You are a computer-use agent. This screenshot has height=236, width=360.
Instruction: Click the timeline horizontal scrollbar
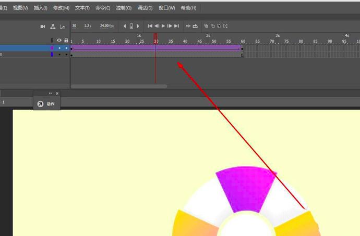(119, 86)
